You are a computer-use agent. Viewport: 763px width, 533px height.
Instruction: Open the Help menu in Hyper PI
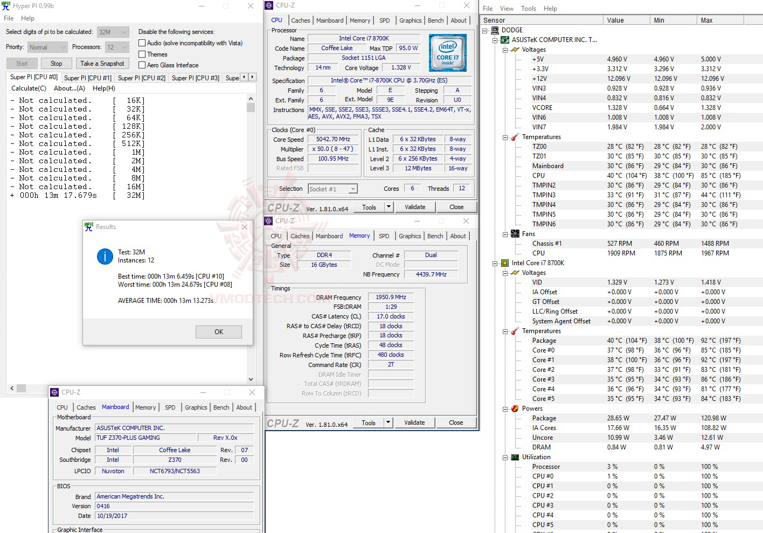(x=27, y=18)
